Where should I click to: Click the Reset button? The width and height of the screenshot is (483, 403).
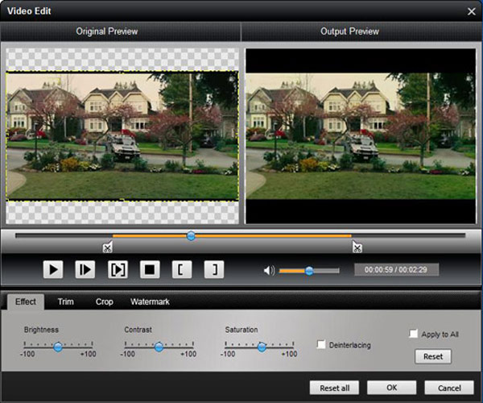click(x=433, y=356)
